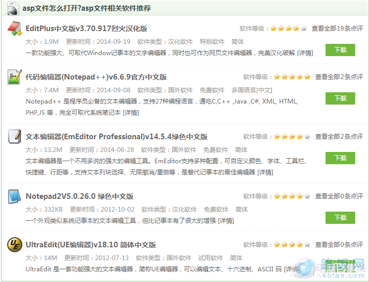The width and height of the screenshot is (369, 282).
Task: Open the EmEditor Professional v14.5.4 title
Action: click(x=117, y=137)
